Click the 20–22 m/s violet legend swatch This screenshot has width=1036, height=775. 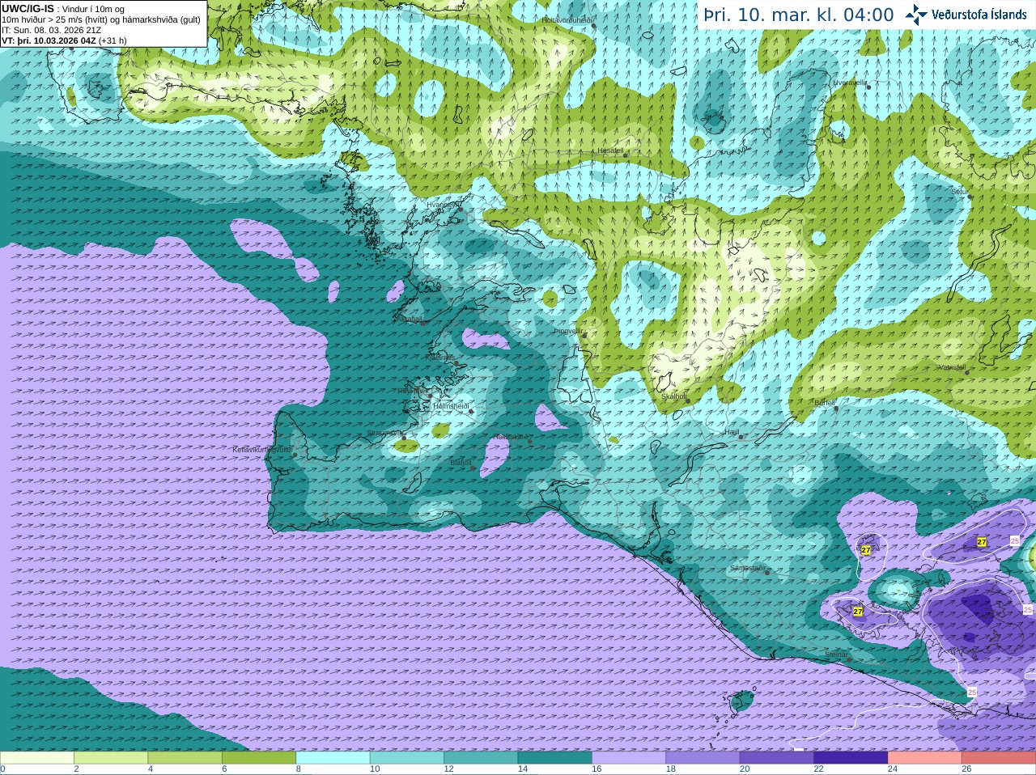[x=777, y=758]
